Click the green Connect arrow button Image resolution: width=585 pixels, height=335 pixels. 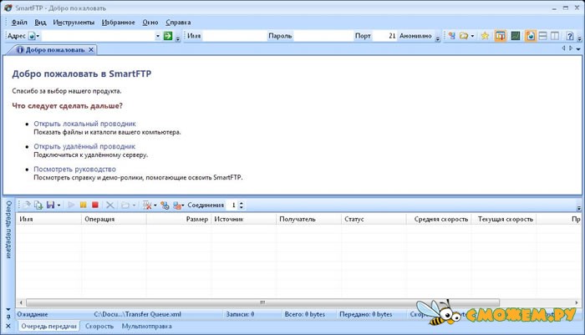pyautogui.click(x=168, y=36)
